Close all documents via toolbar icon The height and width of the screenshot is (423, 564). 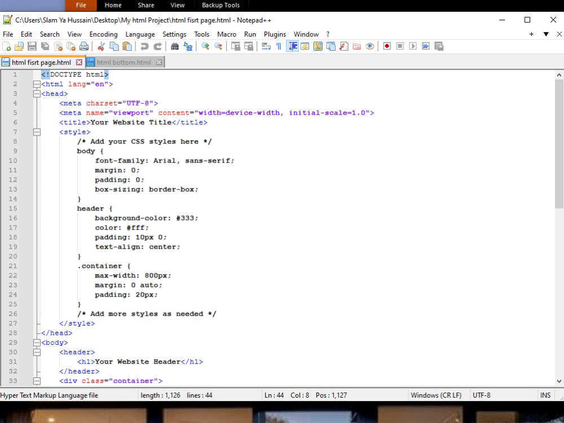point(71,46)
